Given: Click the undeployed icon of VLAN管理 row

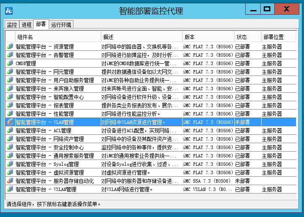Looking at the screenshot, I should pyautogui.click(x=10, y=122).
